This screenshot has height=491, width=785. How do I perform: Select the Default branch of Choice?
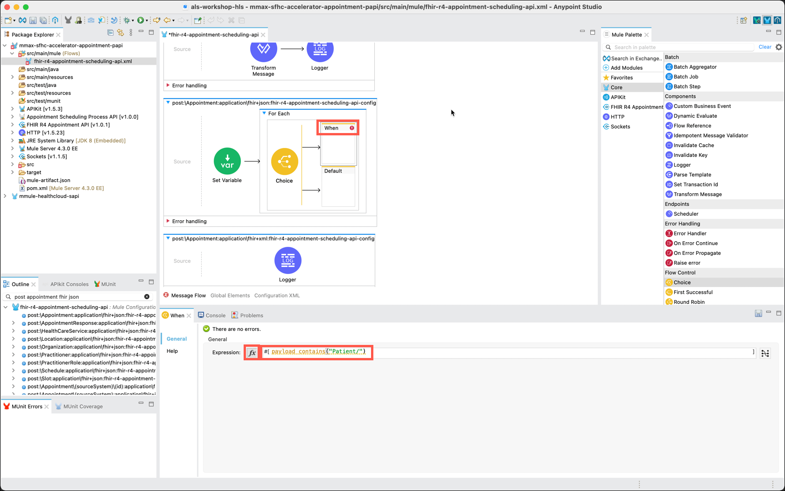pos(338,187)
